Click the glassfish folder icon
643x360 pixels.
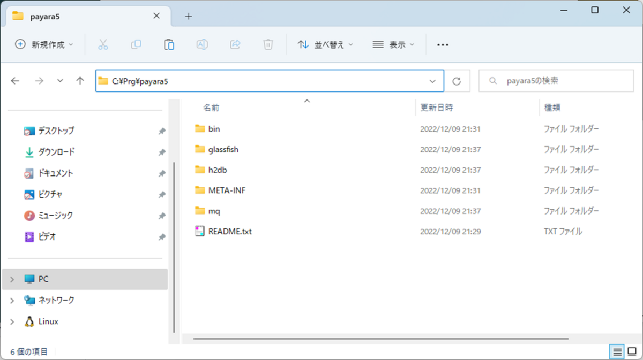[200, 149]
